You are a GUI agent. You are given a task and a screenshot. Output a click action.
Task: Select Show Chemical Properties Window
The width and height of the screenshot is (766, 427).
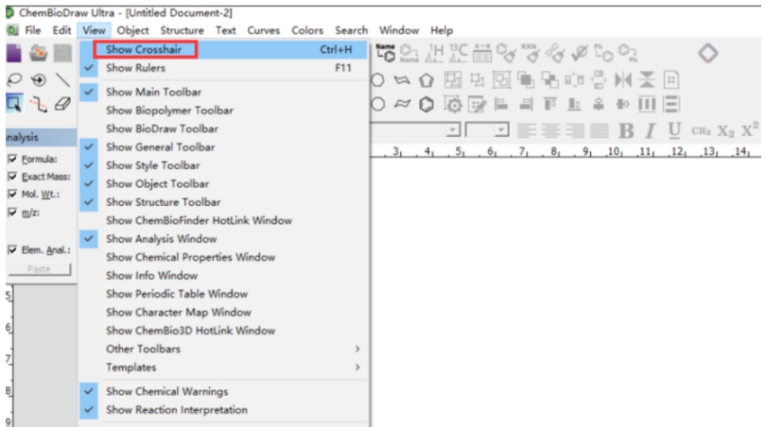point(223,257)
